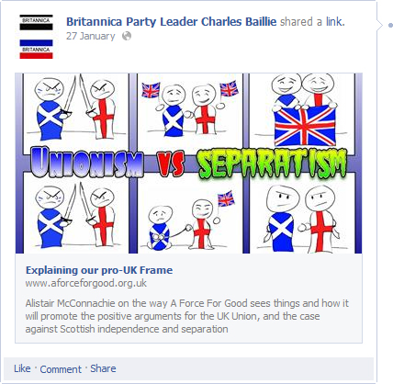Click the bottom-middle chained figures cartoon panel
This screenshot has width=393, height=384.
[x=190, y=214]
